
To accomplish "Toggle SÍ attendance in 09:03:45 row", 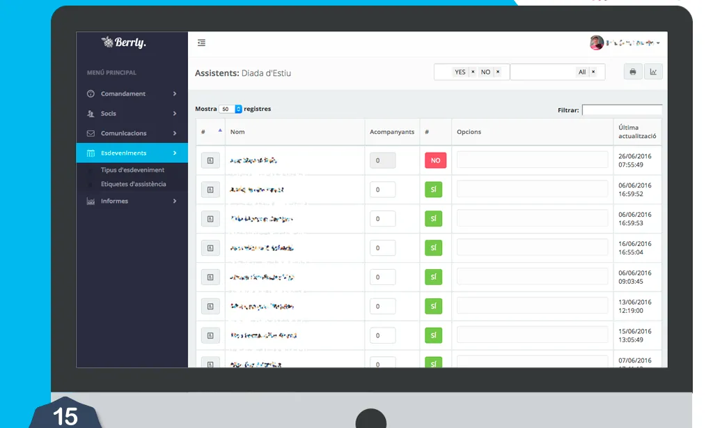I will tap(433, 277).
